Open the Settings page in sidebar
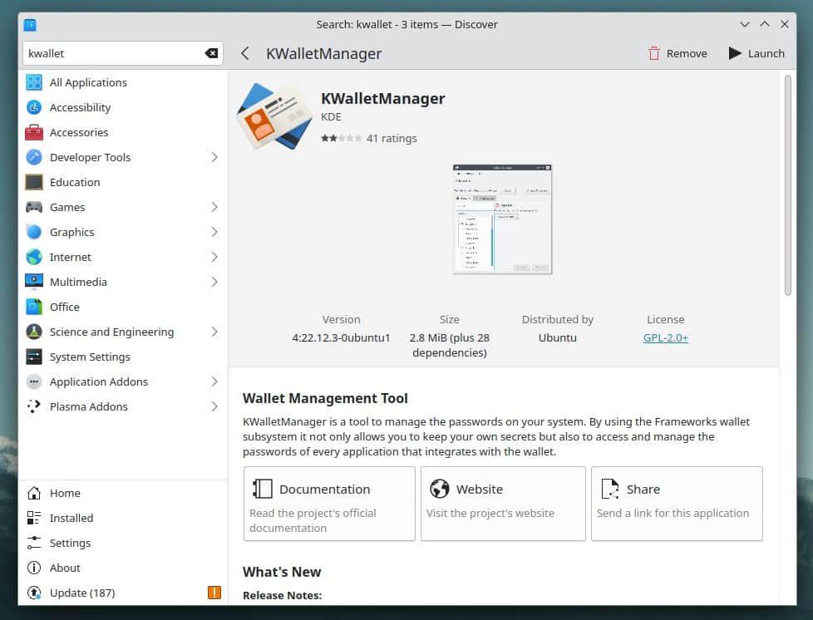 (x=70, y=543)
